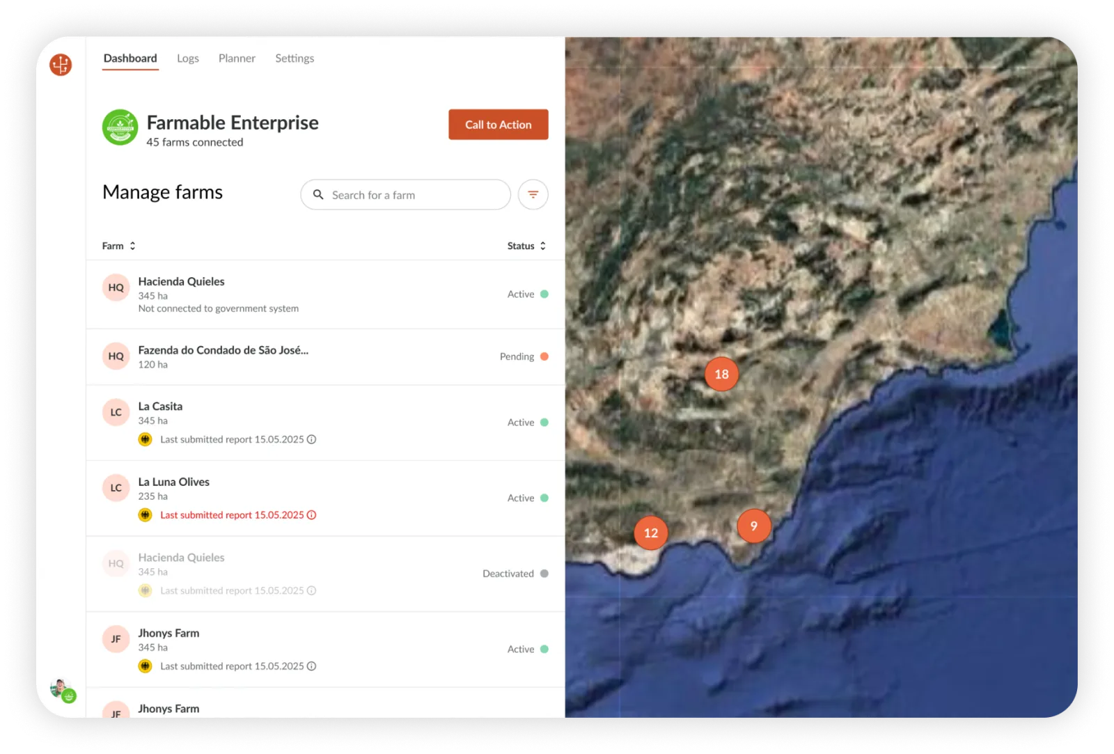Click the Call to Action button
Viewport: 1114px width, 754px height.
pyautogui.click(x=499, y=125)
